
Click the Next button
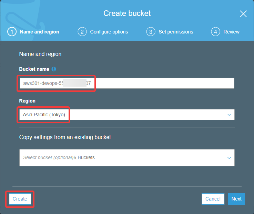[236, 199]
